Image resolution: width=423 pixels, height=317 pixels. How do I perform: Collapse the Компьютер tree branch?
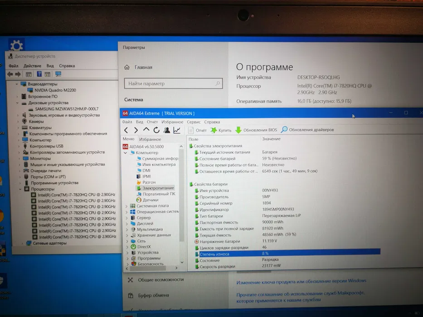(x=126, y=152)
